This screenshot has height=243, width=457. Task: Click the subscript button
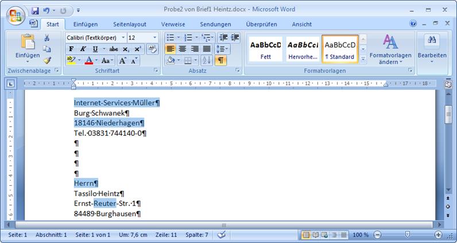point(126,49)
